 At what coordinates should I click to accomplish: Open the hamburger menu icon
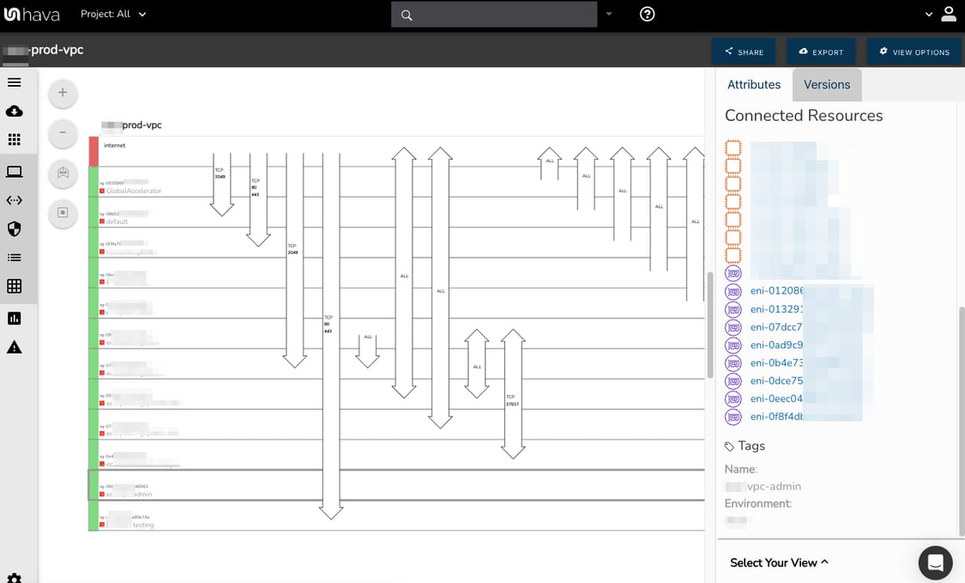click(x=14, y=82)
